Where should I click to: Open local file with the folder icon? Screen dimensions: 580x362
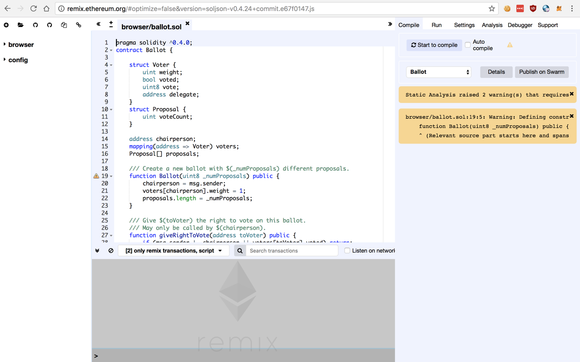pyautogui.click(x=20, y=25)
